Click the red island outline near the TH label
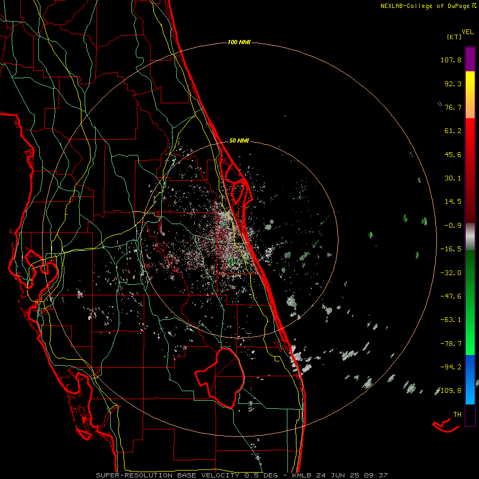 446,426
